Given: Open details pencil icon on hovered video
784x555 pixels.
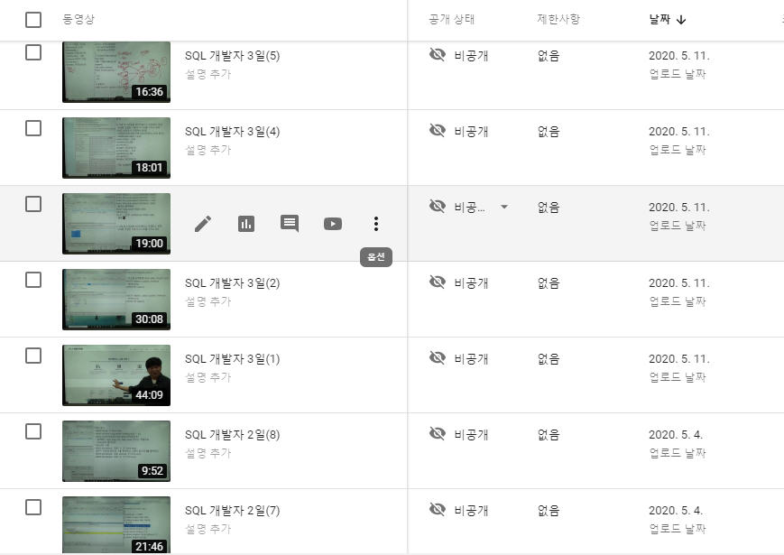Looking at the screenshot, I should coord(203,224).
